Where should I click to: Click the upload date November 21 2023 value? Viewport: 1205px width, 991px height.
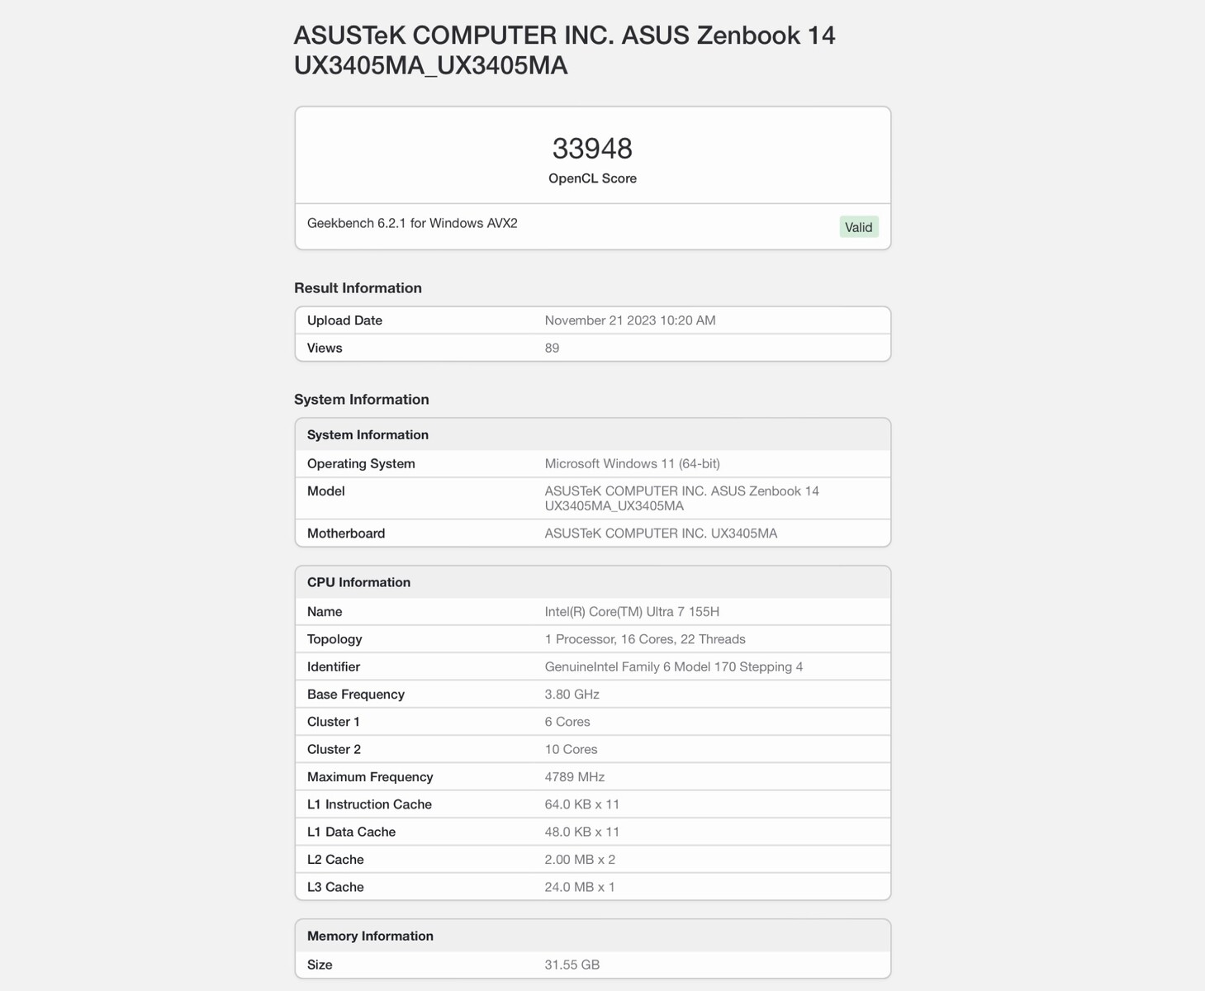[629, 320]
